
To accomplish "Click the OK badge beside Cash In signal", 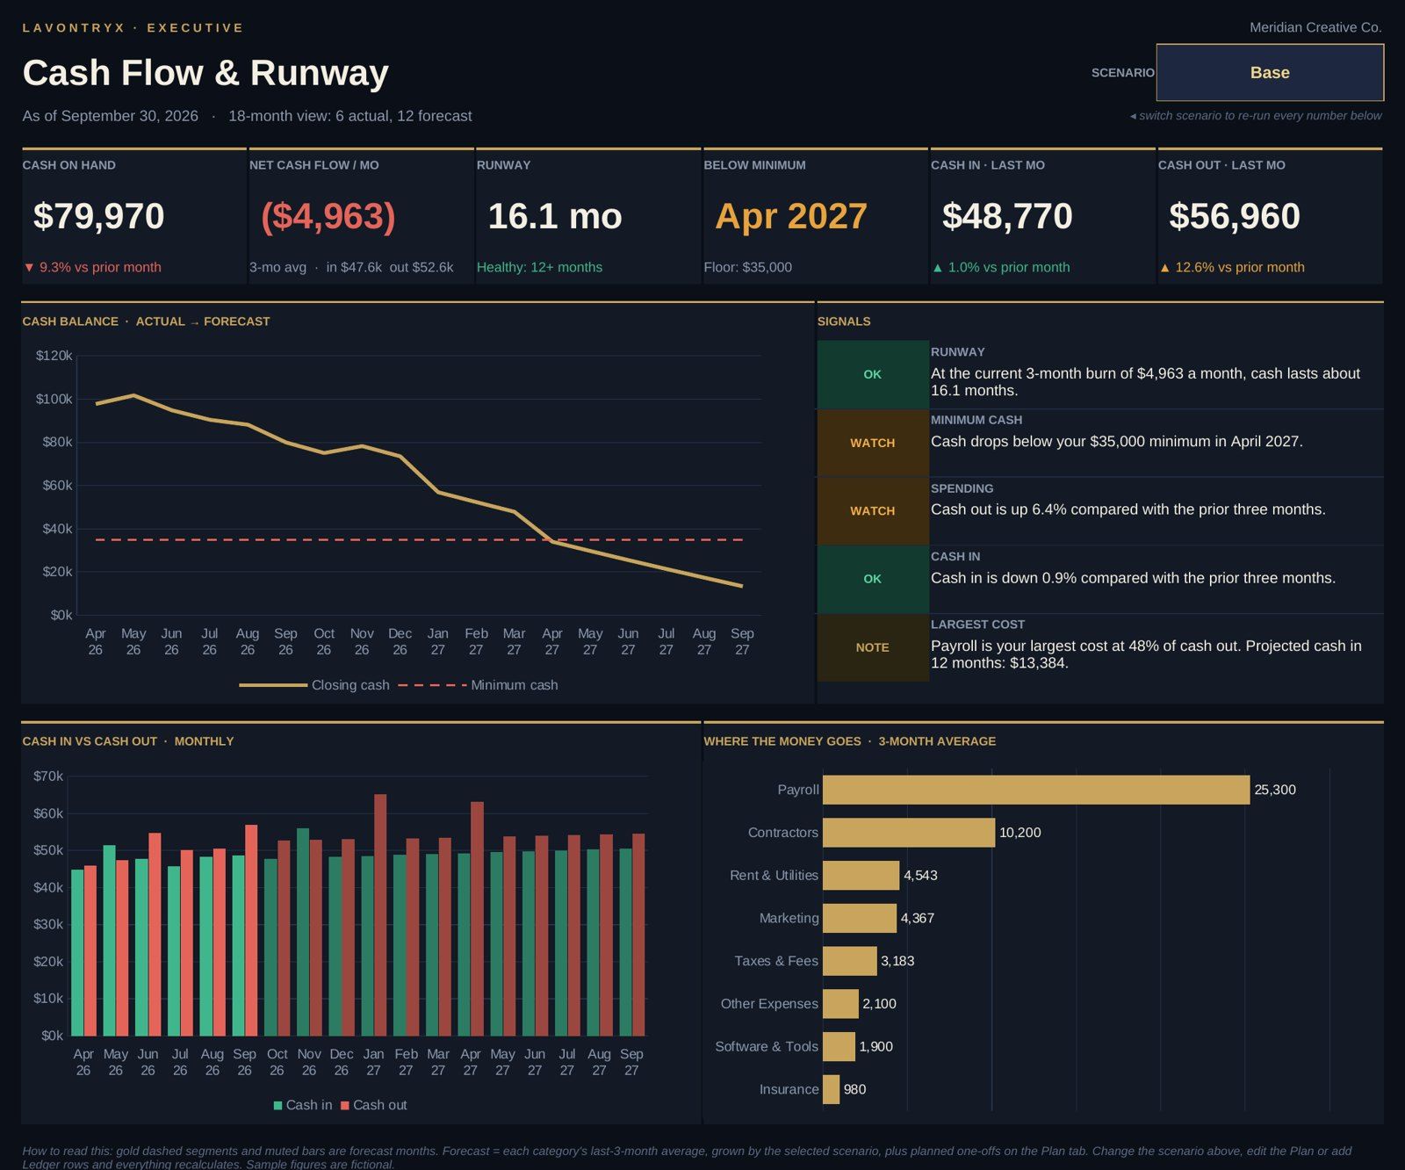I will click(872, 579).
